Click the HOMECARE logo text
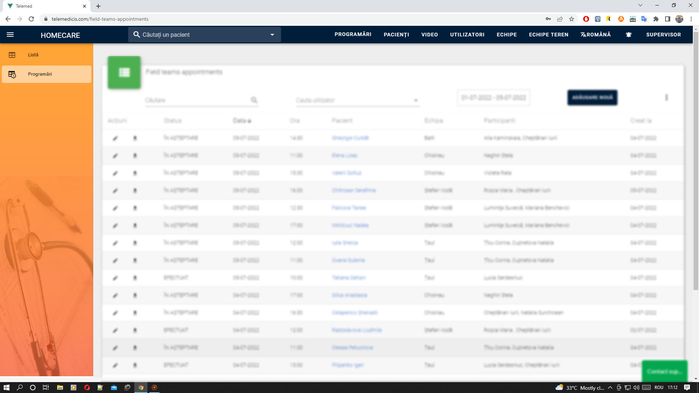 point(60,35)
